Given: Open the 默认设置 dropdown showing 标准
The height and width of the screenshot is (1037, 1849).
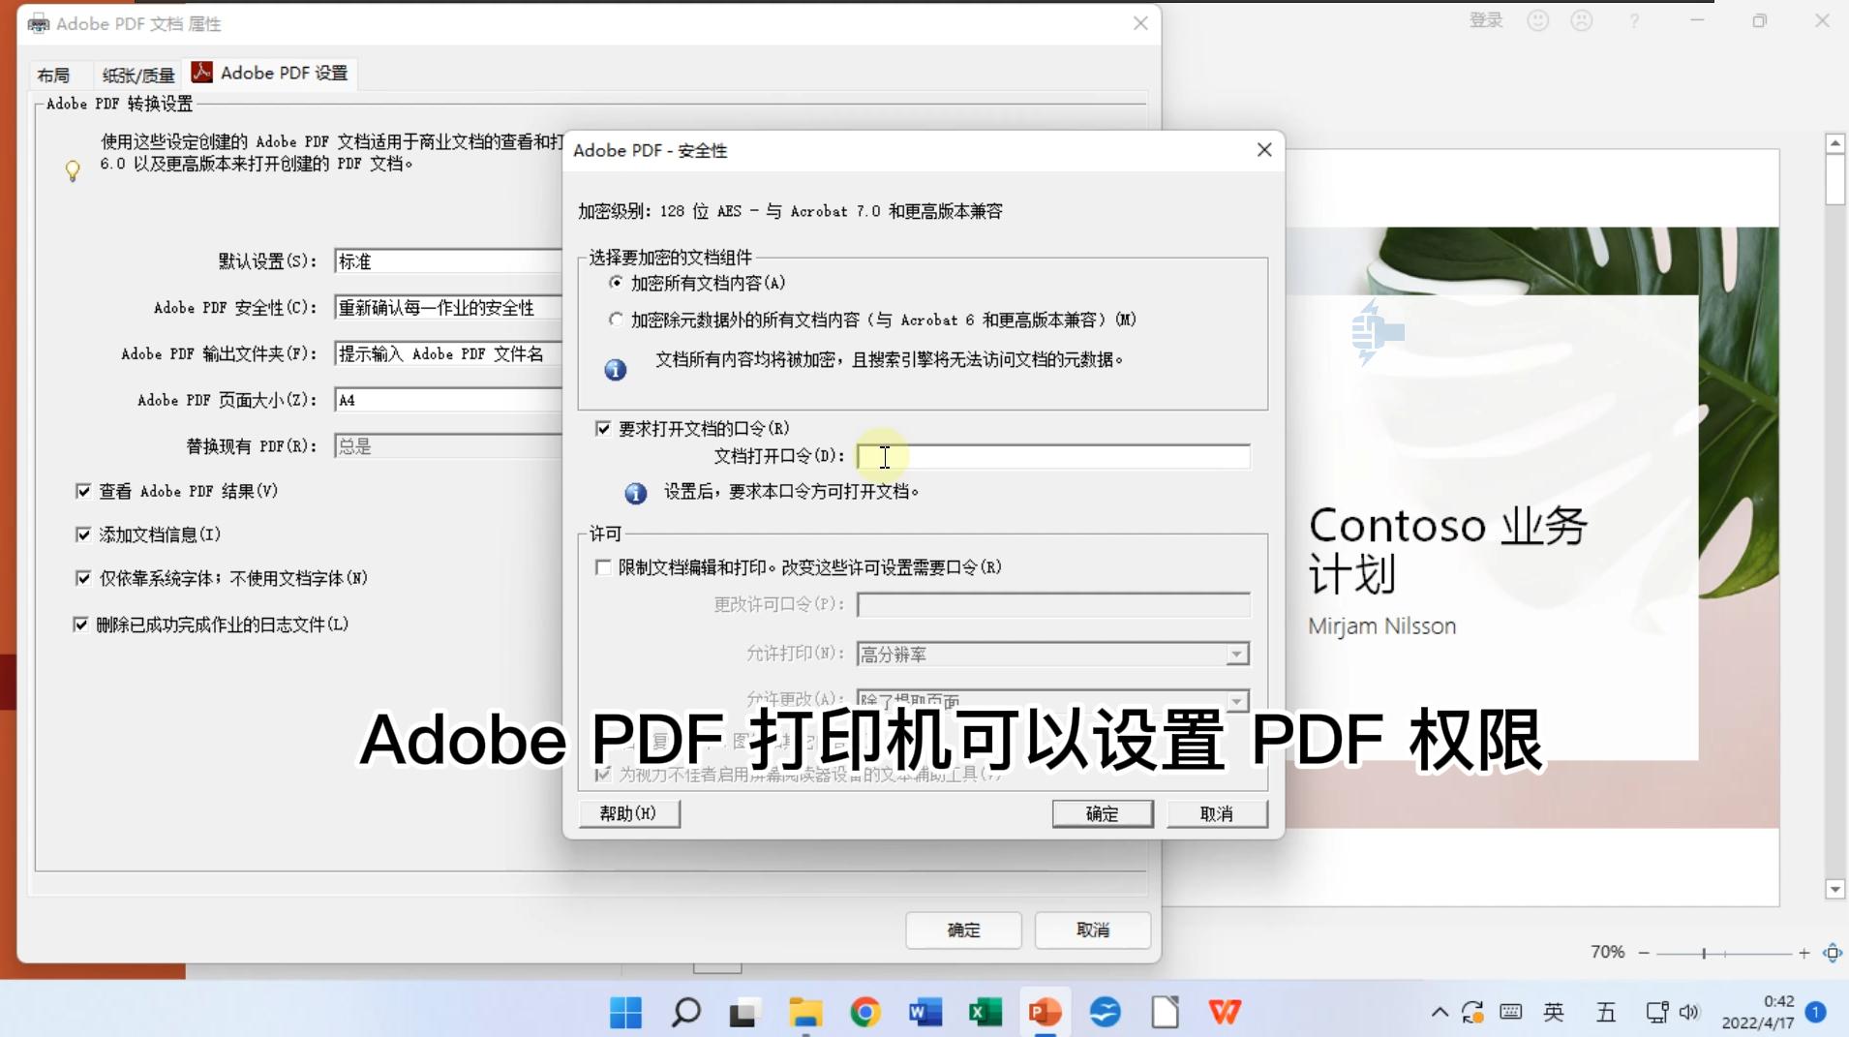Looking at the screenshot, I should [x=445, y=260].
